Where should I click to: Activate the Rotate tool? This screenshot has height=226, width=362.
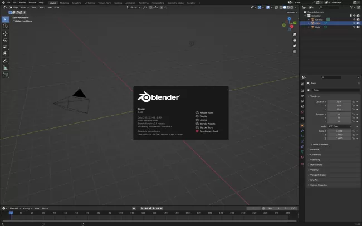(x=6, y=40)
